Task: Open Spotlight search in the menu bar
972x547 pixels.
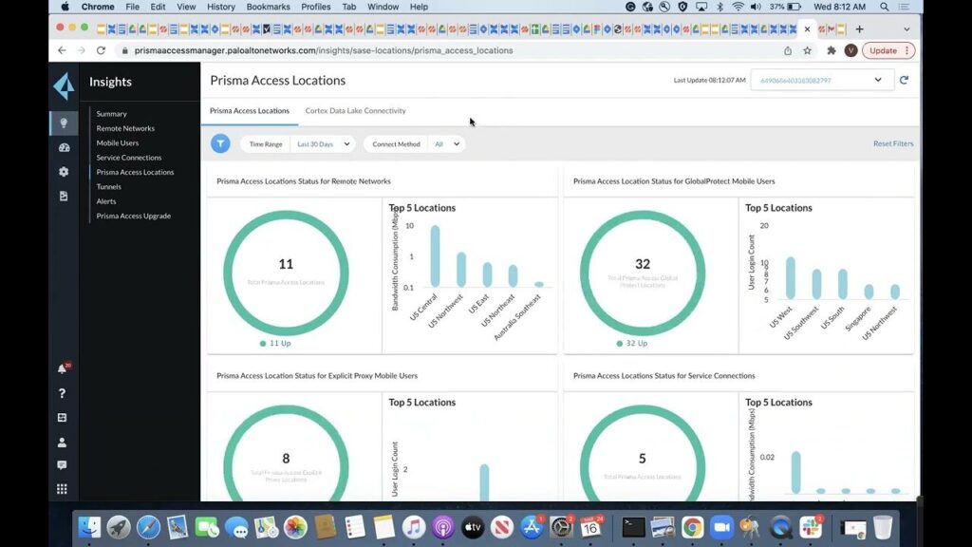Action: (x=885, y=7)
